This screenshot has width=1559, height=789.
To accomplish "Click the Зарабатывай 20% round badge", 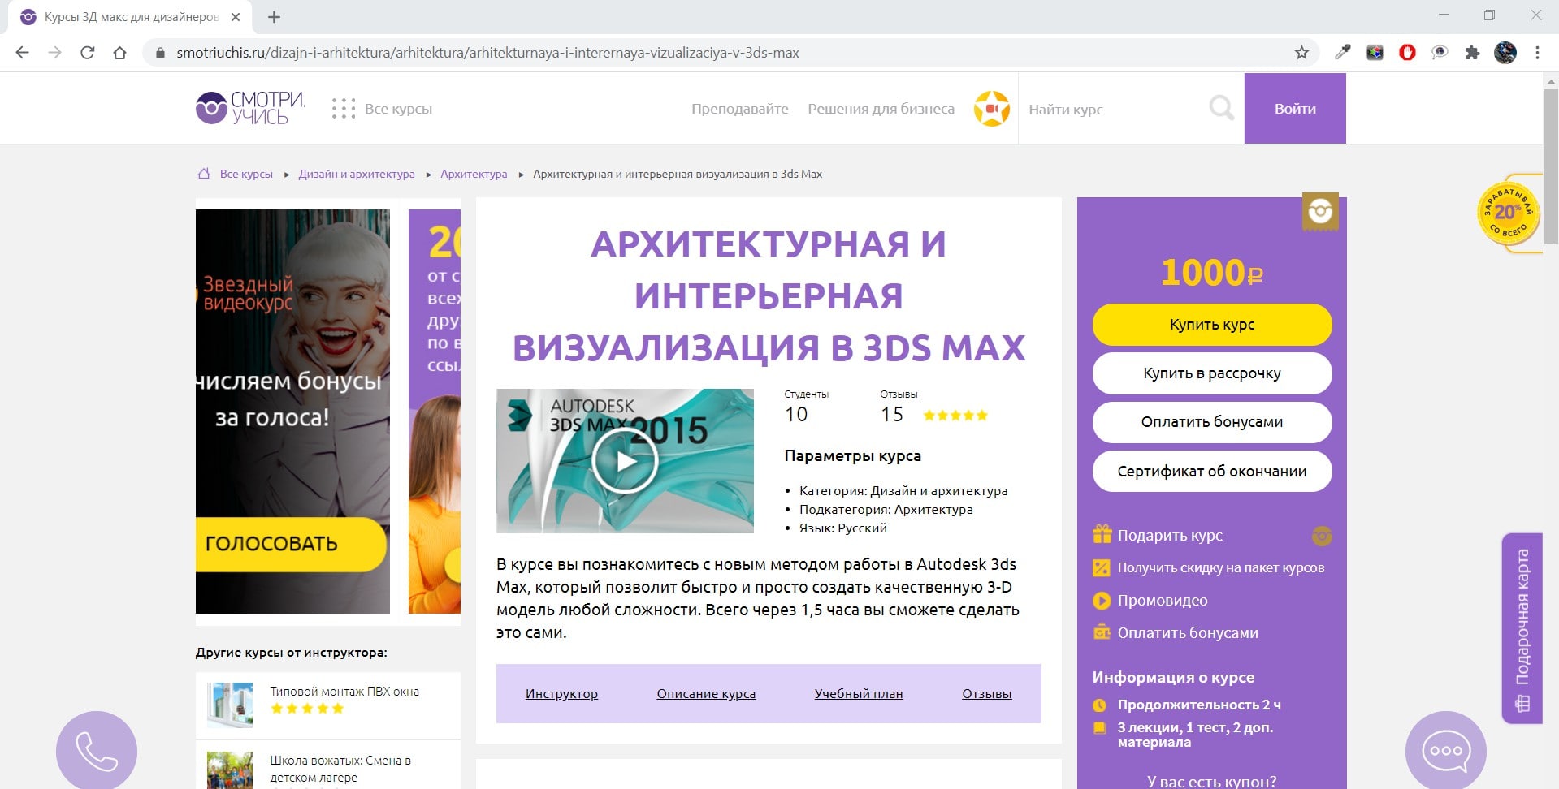I will pyautogui.click(x=1508, y=213).
